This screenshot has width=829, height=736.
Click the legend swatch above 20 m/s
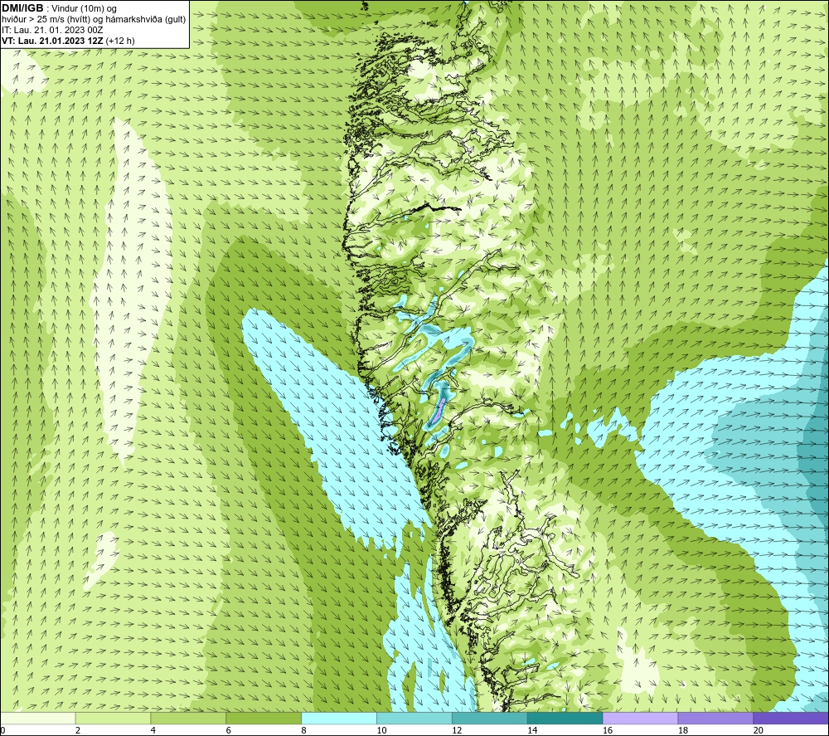click(791, 718)
